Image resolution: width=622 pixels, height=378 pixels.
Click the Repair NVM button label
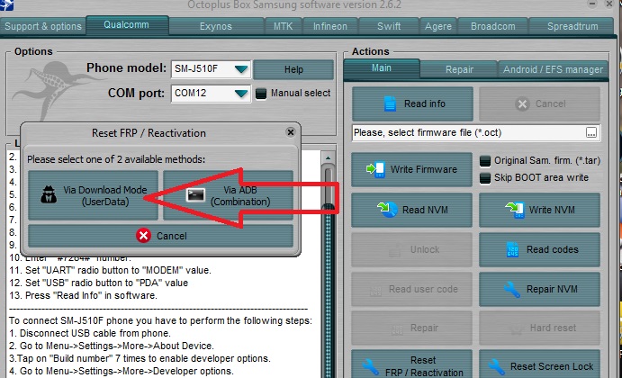coord(552,289)
